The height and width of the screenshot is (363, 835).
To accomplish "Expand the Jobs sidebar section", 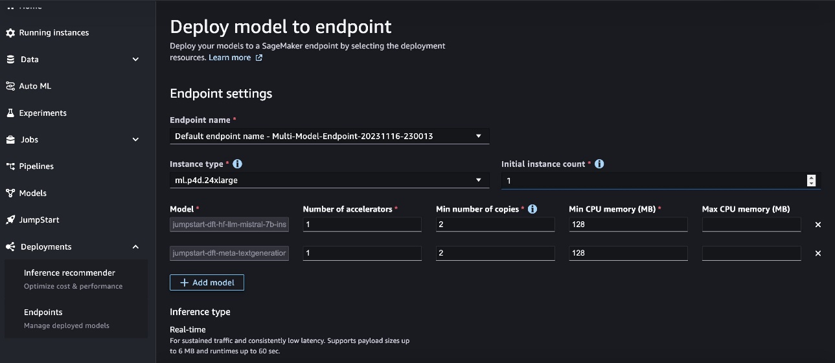I will [135, 139].
